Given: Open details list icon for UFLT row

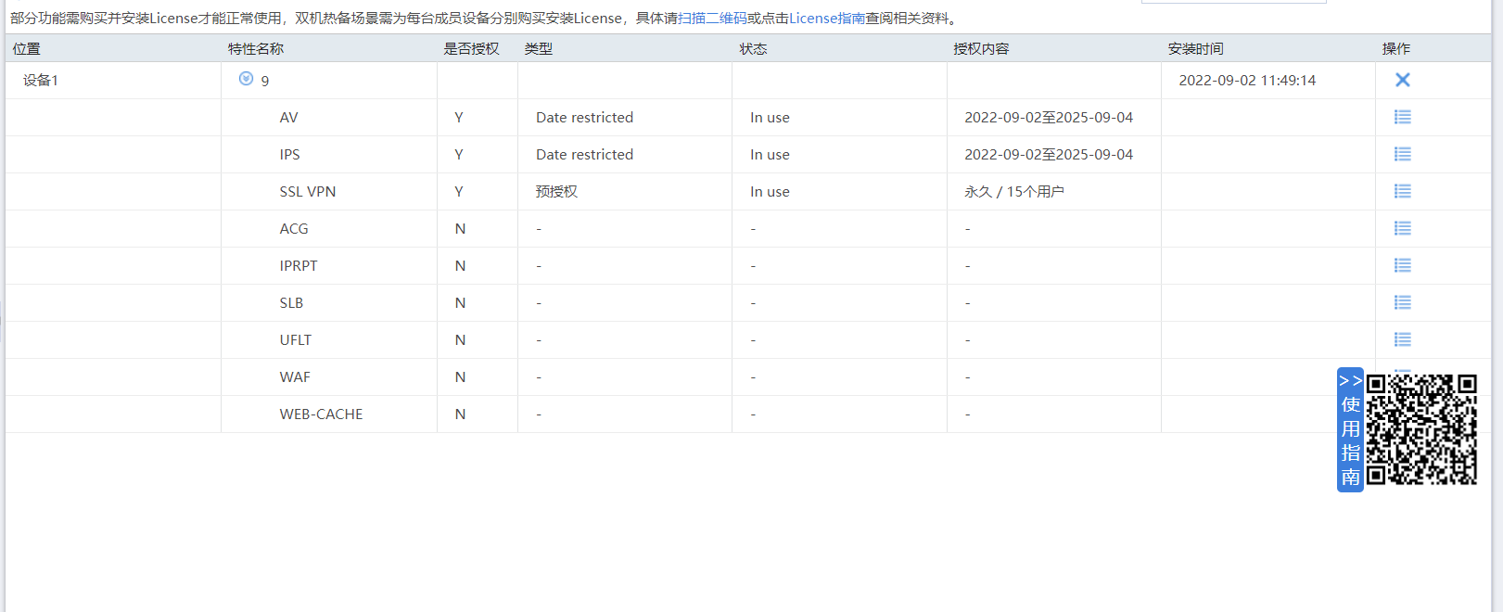Looking at the screenshot, I should click(x=1402, y=339).
